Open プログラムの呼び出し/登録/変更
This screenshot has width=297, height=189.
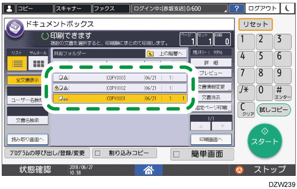tap(47, 153)
